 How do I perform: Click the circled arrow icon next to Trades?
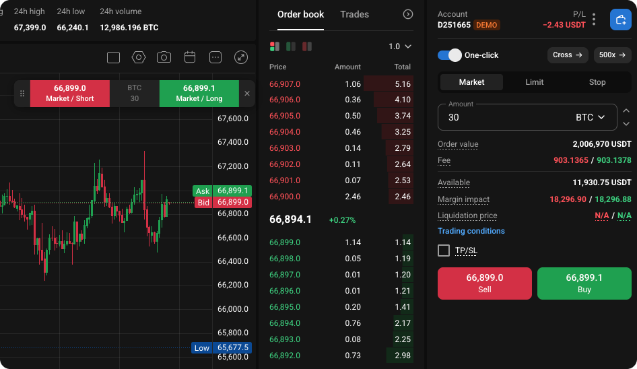(x=408, y=14)
